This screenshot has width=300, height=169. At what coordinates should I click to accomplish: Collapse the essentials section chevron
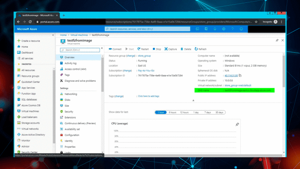[x=193, y=100]
